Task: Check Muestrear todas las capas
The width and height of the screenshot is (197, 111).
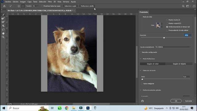Action: click(42, 6)
